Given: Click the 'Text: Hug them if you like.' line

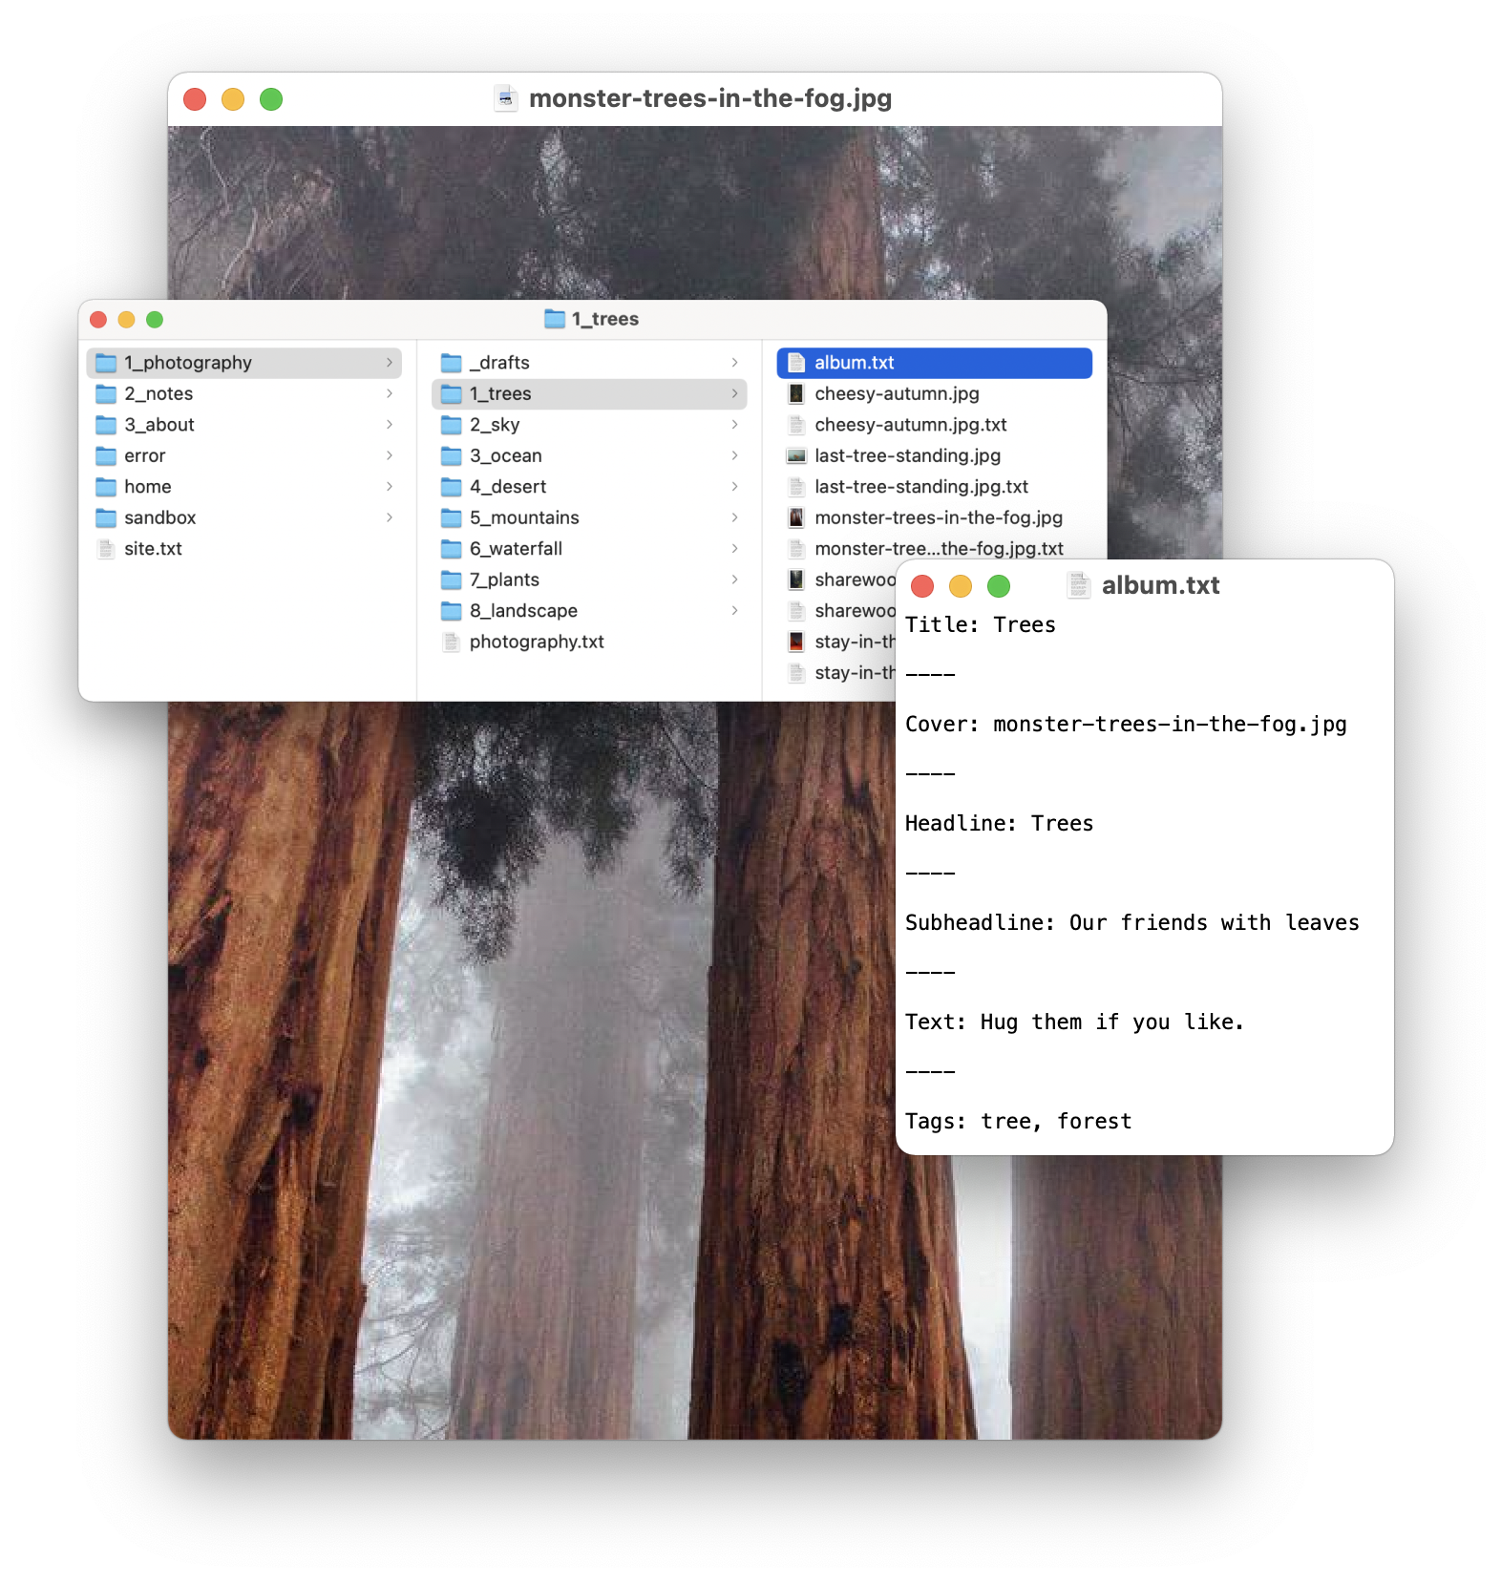Looking at the screenshot, I should 1074,1022.
